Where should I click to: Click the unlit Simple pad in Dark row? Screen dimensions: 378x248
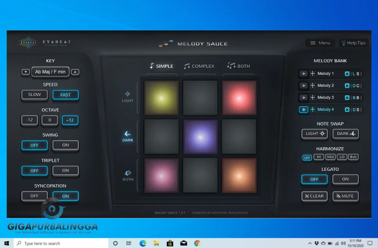(161, 137)
